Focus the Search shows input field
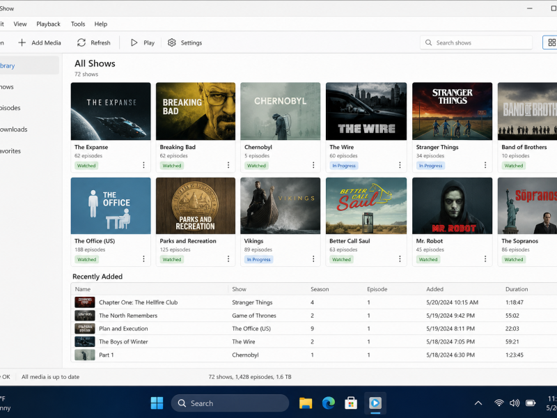Viewport: 557px width, 418px height. 476,42
